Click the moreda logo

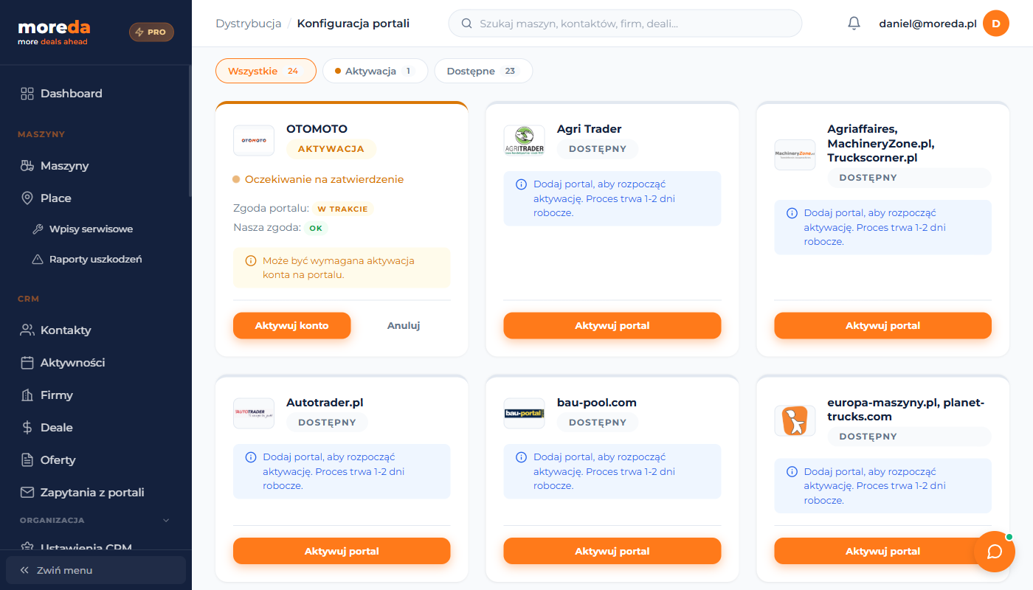coord(54,32)
